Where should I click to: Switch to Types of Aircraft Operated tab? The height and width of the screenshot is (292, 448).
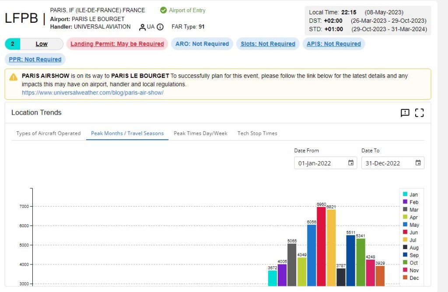[x=49, y=134]
